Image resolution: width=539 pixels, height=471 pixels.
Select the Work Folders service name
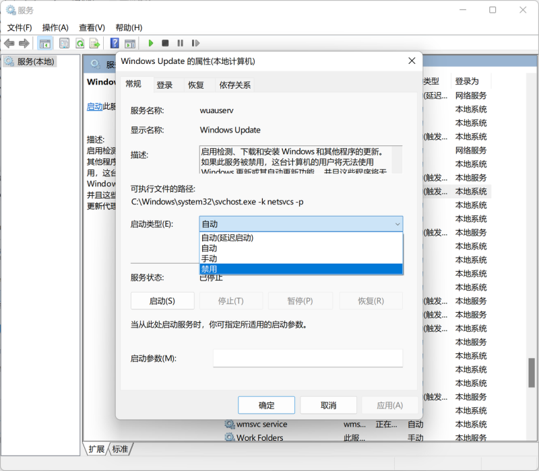click(x=260, y=437)
